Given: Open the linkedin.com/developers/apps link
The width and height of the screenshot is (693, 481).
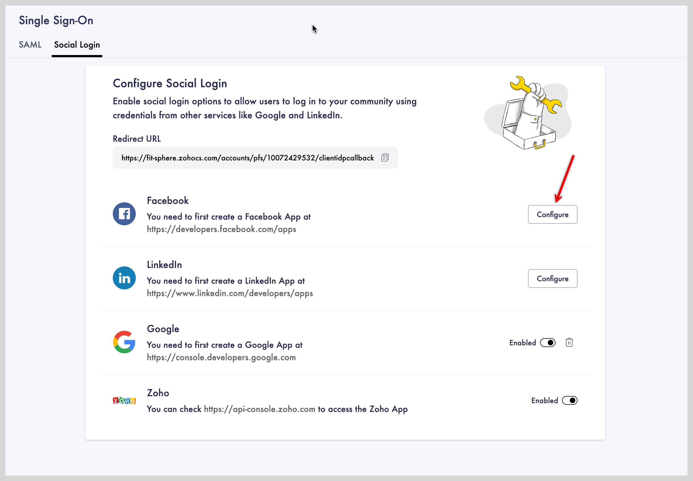Looking at the screenshot, I should pos(230,293).
